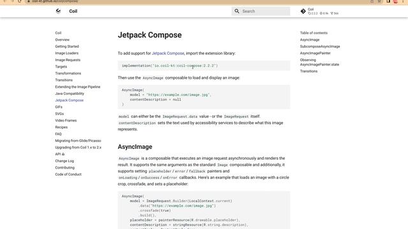Open FAQ sidebar page

tap(58, 134)
